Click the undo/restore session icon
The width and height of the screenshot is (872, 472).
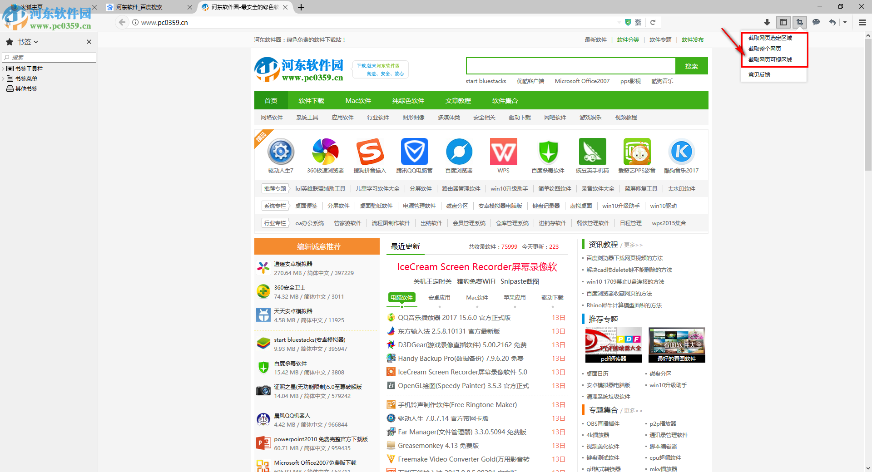coord(832,22)
